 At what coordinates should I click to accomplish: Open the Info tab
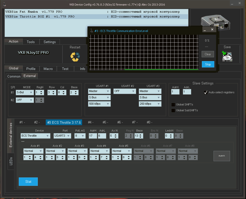[x=82, y=69]
